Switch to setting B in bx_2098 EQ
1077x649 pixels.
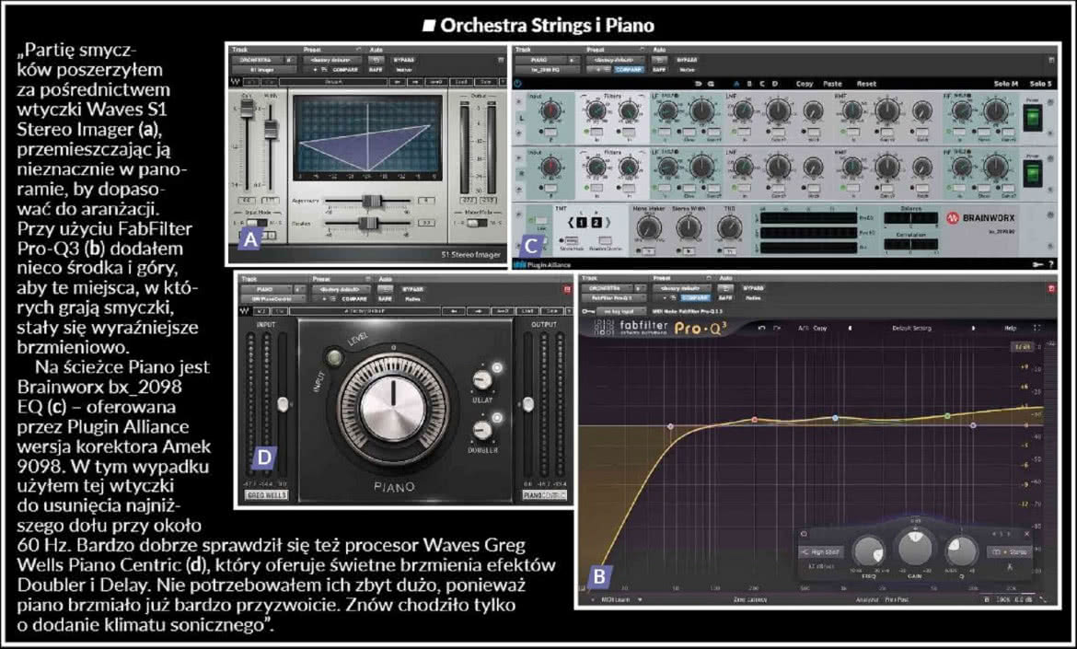749,84
